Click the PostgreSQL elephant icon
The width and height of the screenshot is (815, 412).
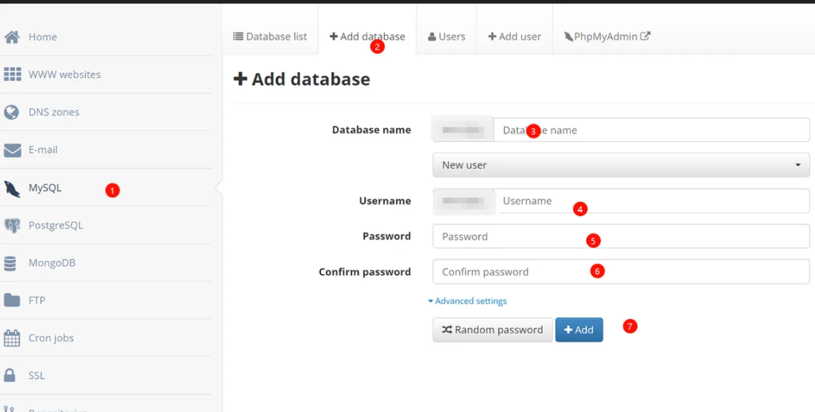(x=12, y=225)
